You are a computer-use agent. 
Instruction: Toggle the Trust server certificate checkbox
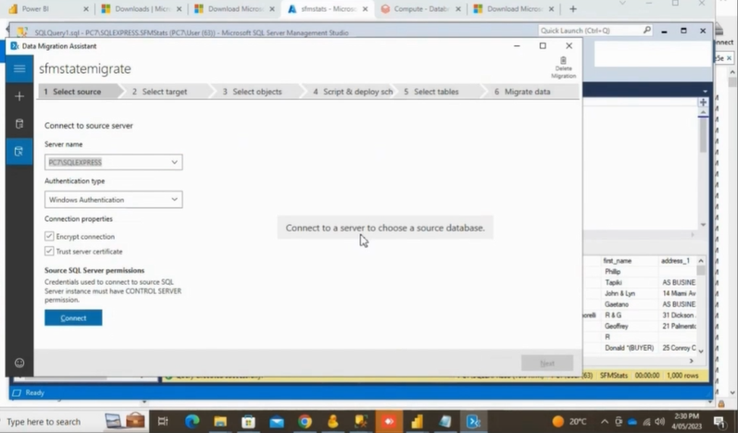click(49, 251)
